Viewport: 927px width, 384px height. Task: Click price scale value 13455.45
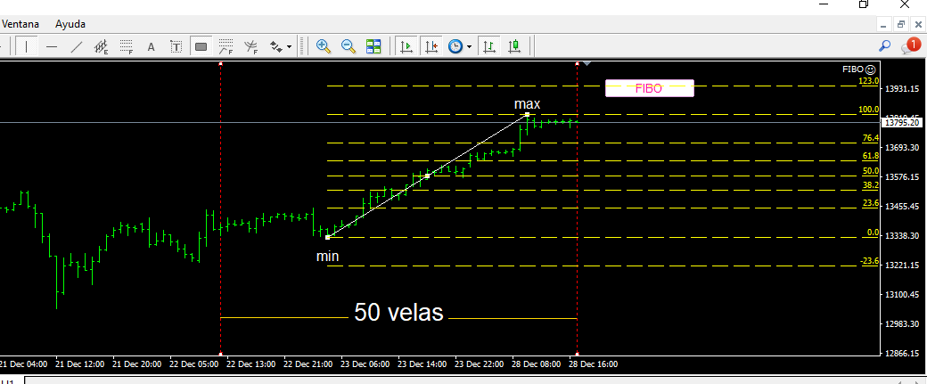(x=902, y=206)
